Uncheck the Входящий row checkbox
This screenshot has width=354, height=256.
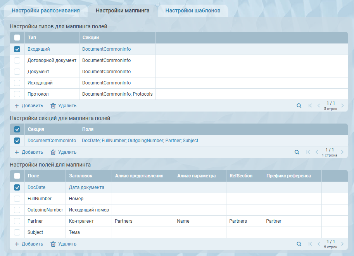tap(17, 49)
